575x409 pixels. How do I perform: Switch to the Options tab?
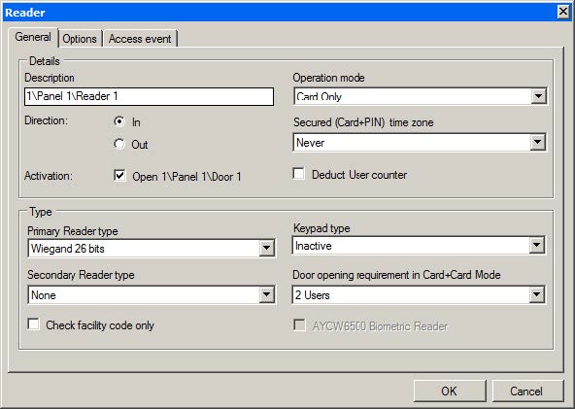coord(80,39)
